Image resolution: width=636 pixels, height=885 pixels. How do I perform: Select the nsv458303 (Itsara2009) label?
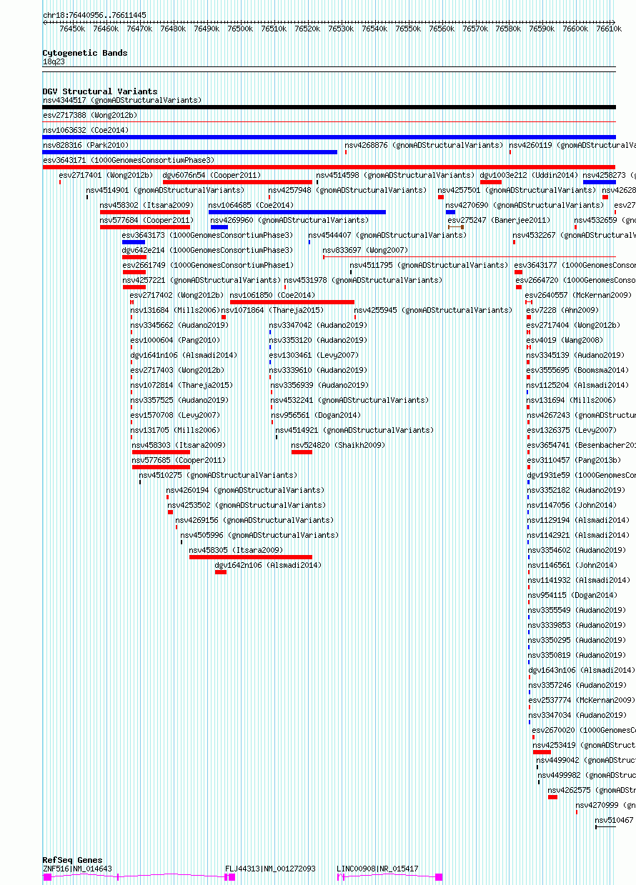point(179,445)
